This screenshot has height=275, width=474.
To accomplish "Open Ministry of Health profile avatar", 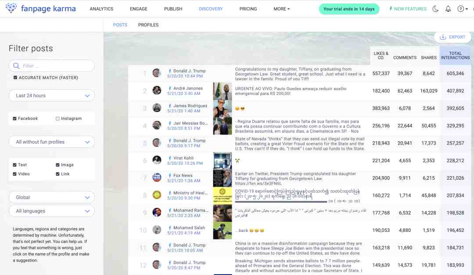I will [157, 195].
